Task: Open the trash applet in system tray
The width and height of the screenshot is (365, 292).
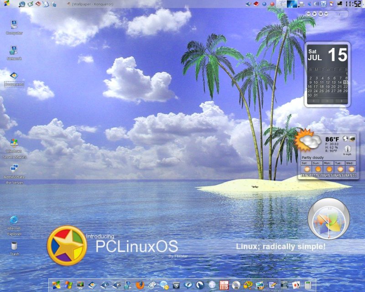Action: click(332, 4)
